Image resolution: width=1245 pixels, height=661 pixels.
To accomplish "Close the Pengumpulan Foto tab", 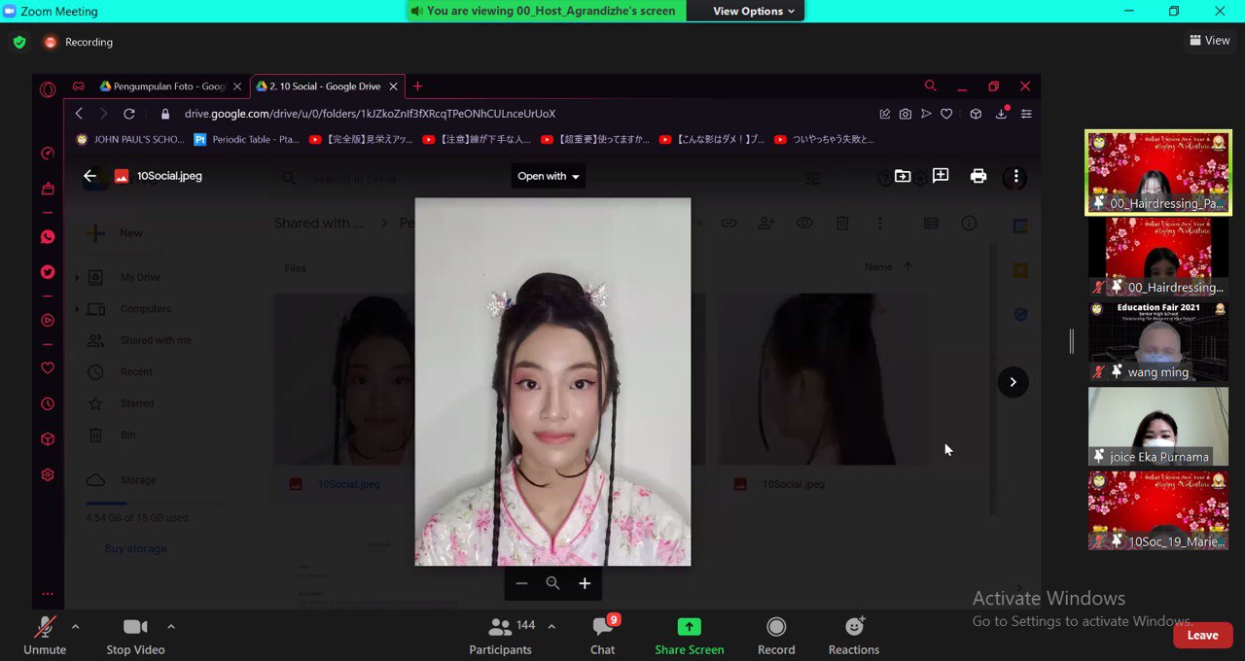I will pyautogui.click(x=237, y=87).
